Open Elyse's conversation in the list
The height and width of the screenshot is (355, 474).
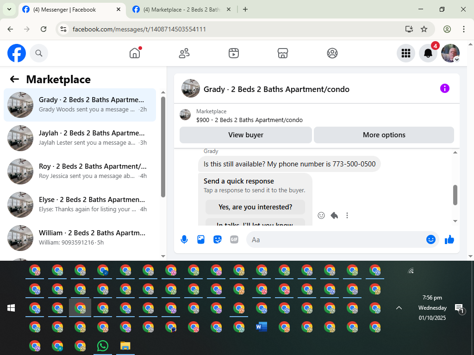pyautogui.click(x=80, y=204)
